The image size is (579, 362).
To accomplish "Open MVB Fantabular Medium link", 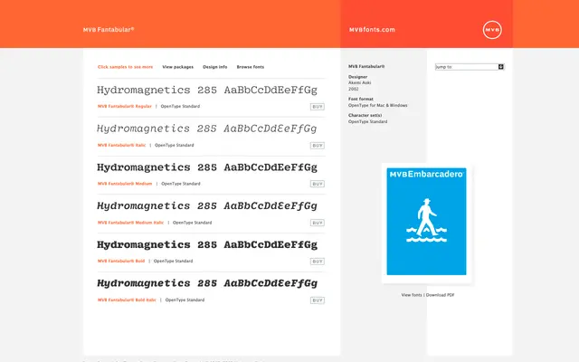I will pyautogui.click(x=125, y=184).
